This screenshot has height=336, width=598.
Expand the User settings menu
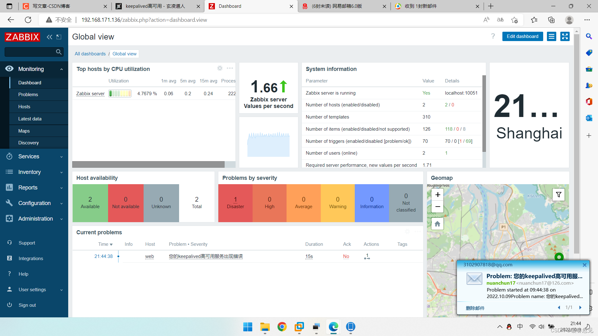[x=34, y=290]
